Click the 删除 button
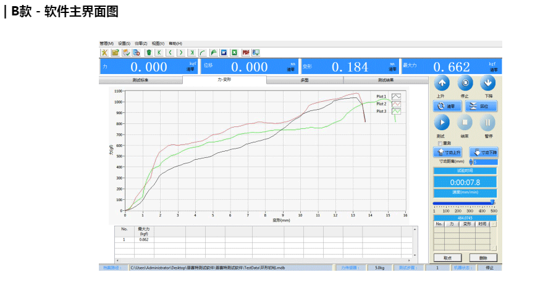Viewport: 535px width, 288px height. (x=482, y=258)
